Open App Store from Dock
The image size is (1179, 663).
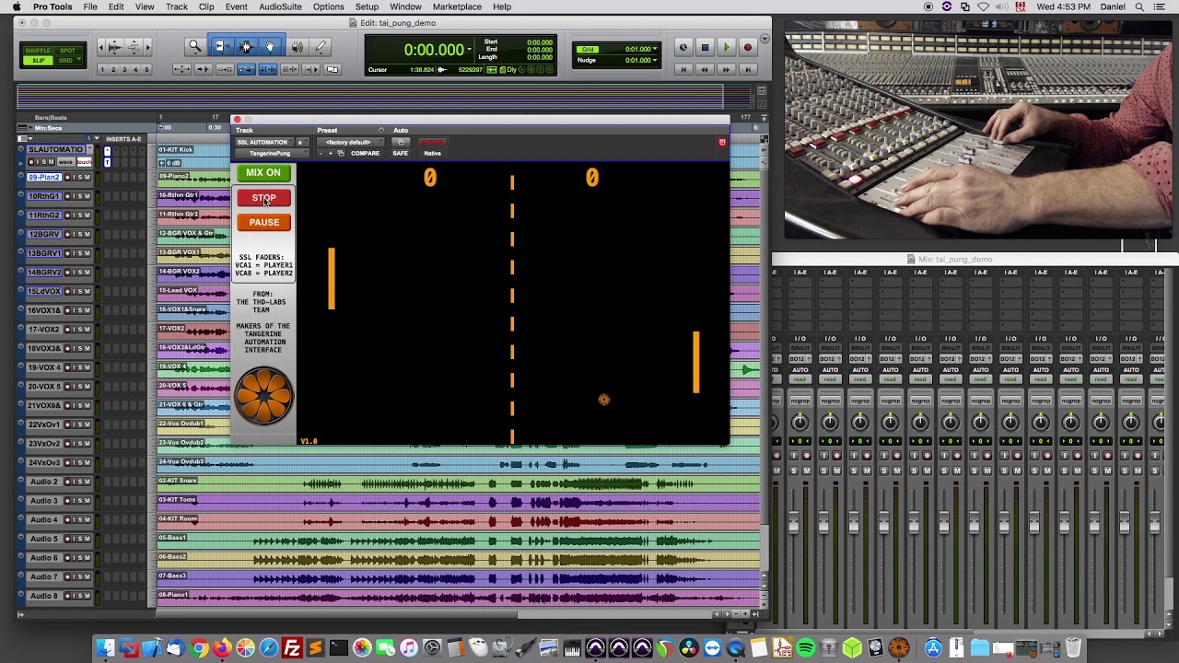933,648
